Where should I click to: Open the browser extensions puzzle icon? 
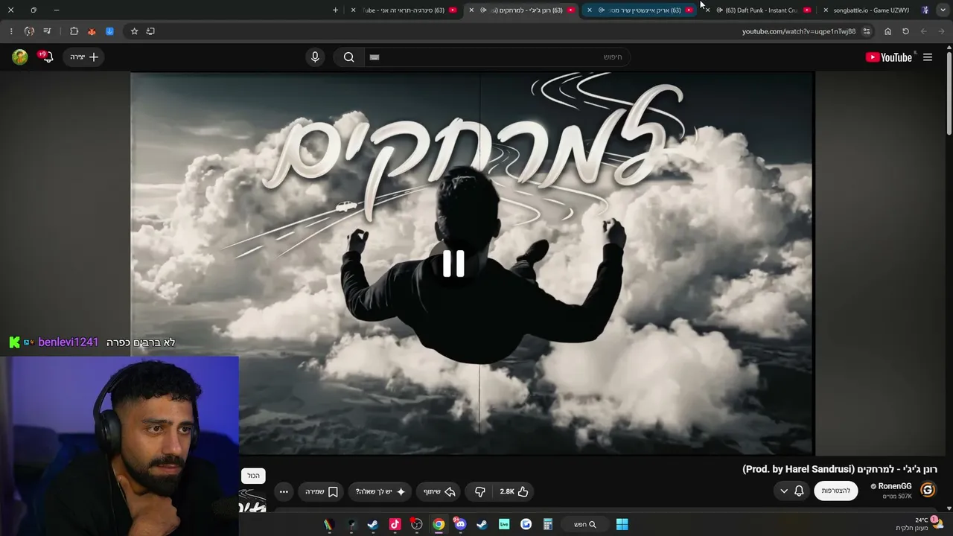click(74, 31)
